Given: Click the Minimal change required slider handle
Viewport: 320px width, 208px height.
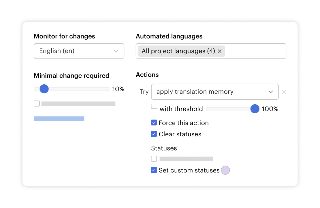Looking at the screenshot, I should 44,89.
